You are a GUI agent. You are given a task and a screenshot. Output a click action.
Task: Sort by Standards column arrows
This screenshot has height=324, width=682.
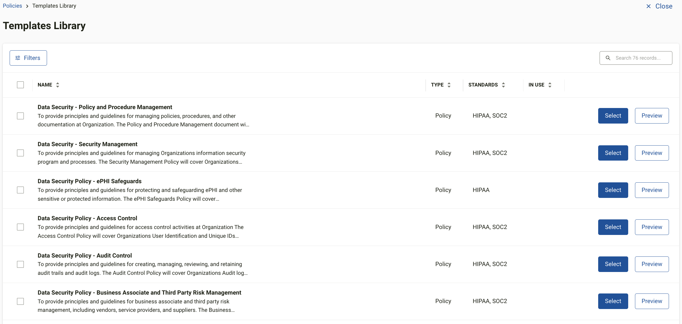pyautogui.click(x=503, y=85)
